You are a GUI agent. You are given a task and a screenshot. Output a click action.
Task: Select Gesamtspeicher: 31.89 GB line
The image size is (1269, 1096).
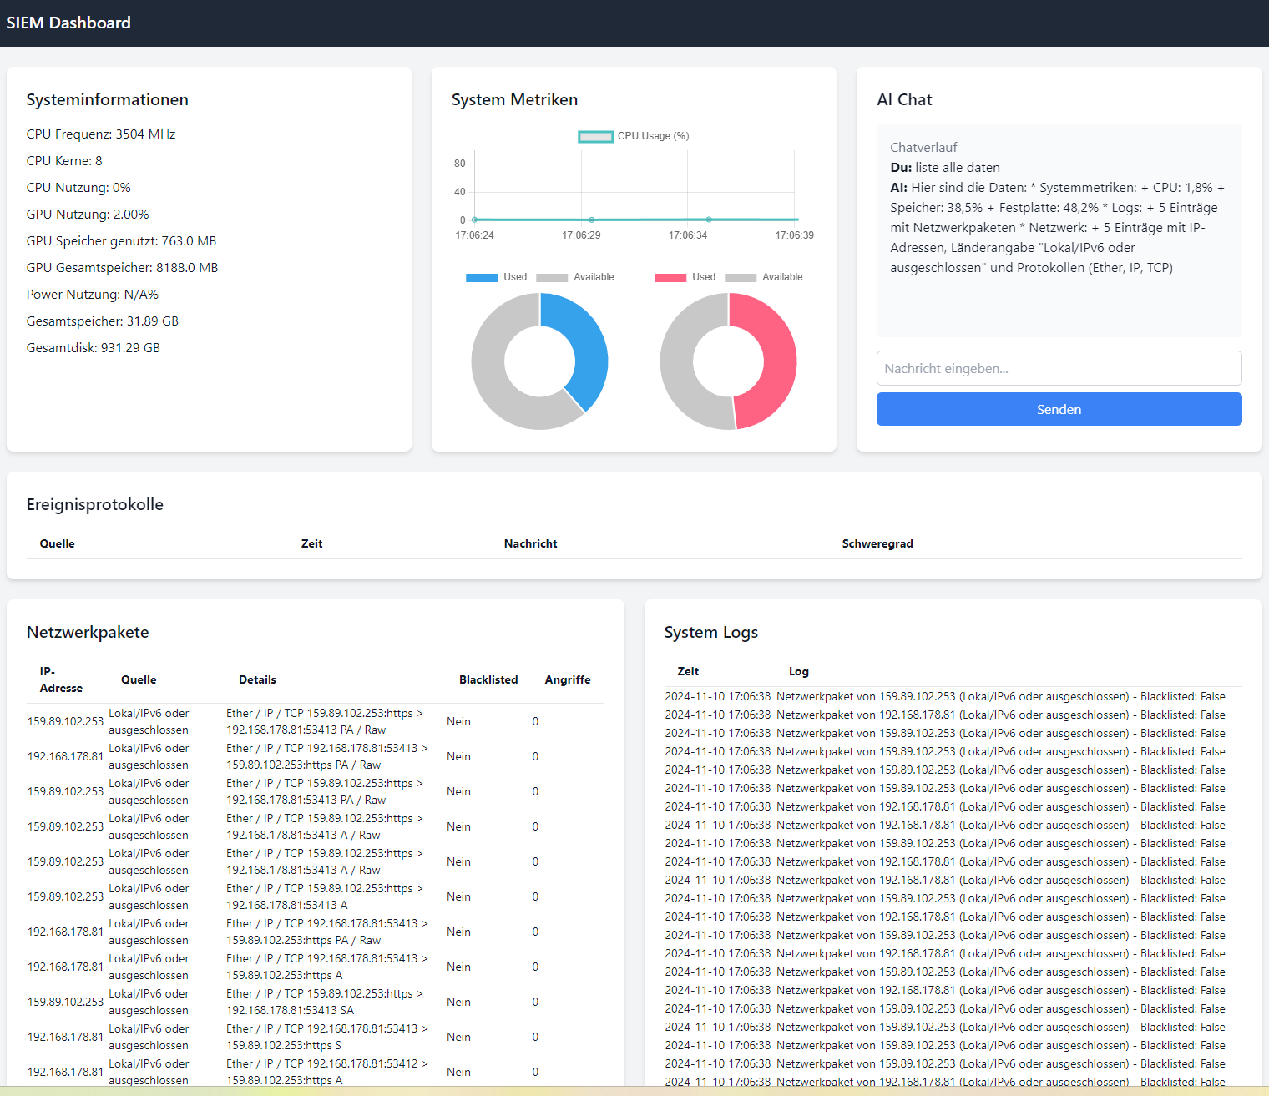(x=103, y=321)
